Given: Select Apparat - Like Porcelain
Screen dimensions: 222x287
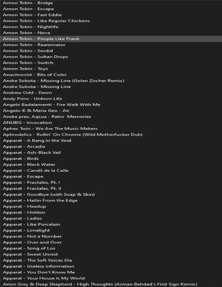Looking at the screenshot, I should coord(31,225).
